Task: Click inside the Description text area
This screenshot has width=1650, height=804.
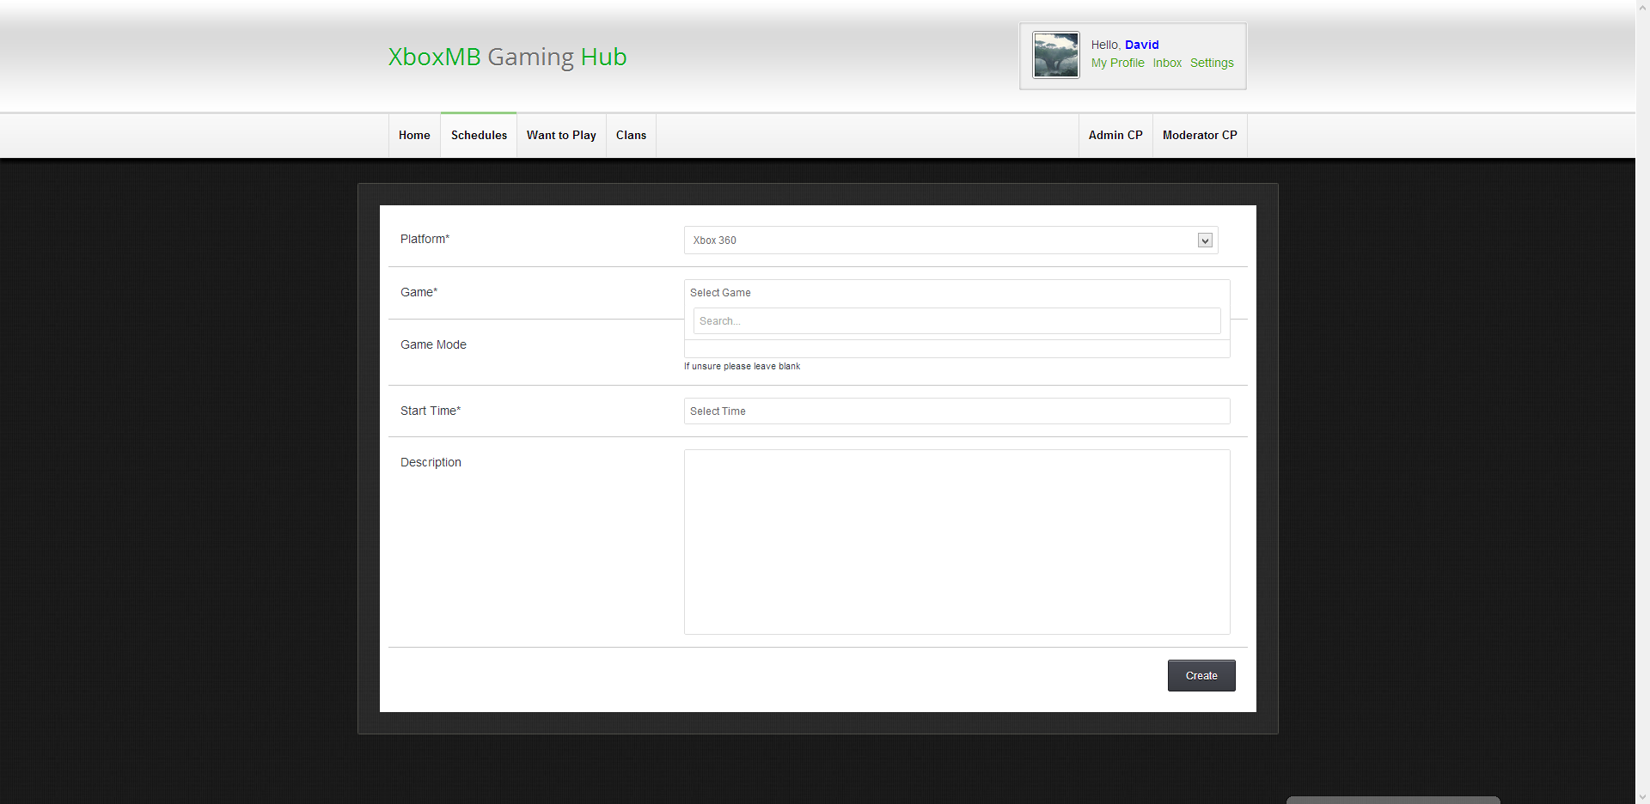Action: (956, 542)
